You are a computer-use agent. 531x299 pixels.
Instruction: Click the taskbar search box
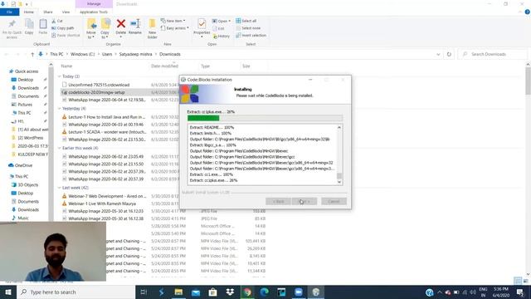[x=76, y=292]
